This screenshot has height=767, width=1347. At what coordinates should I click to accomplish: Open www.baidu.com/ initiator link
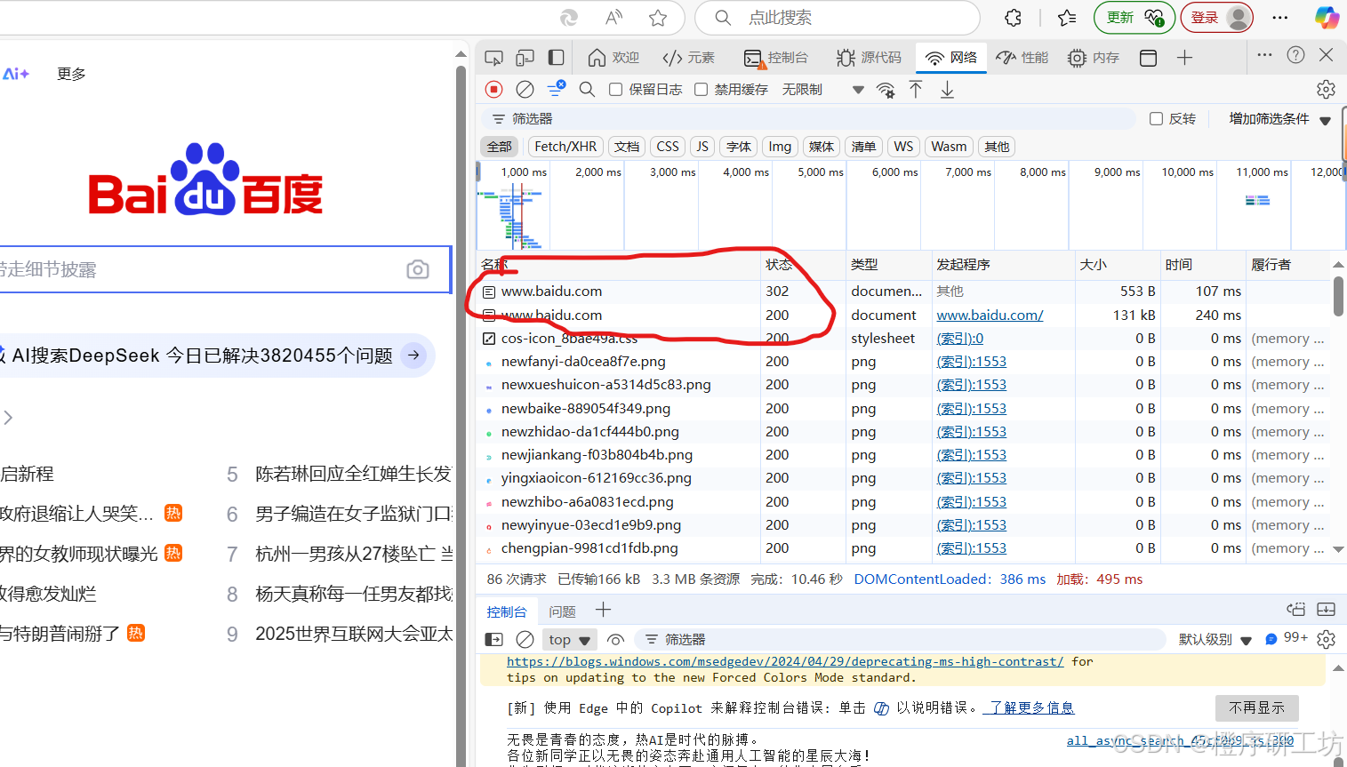point(990,315)
